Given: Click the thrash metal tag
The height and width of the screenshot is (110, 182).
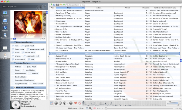Looking at the screenshot, I should [29, 52].
